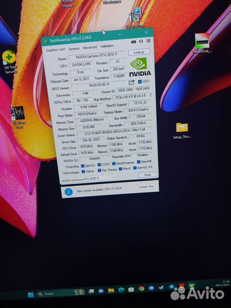
Task: Open Telegram from taskbar
Action: click(x=172, y=287)
